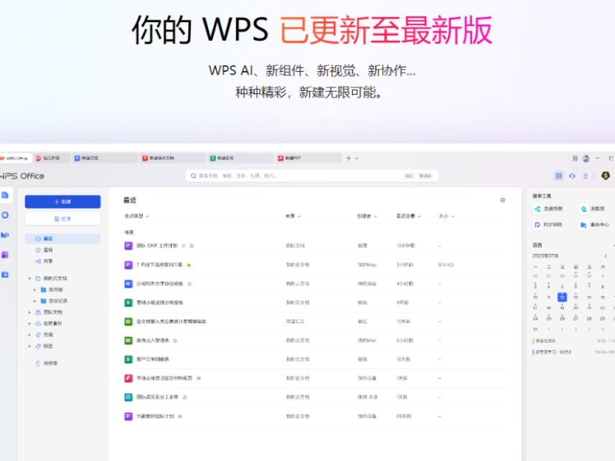Switch to the 新建PDF tab
The height and width of the screenshot is (461, 615).
click(309, 158)
